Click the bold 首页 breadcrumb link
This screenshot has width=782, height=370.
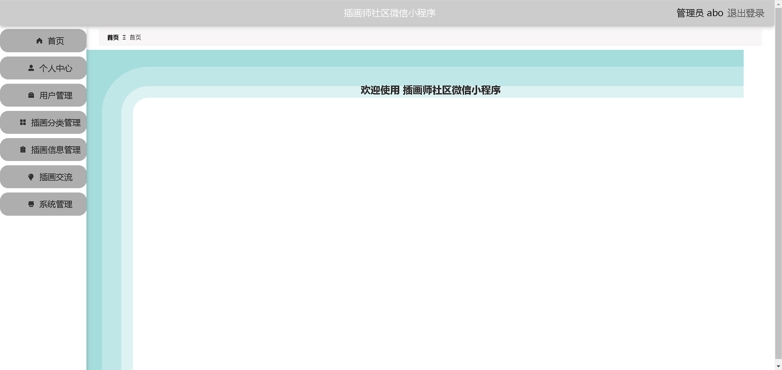click(113, 37)
